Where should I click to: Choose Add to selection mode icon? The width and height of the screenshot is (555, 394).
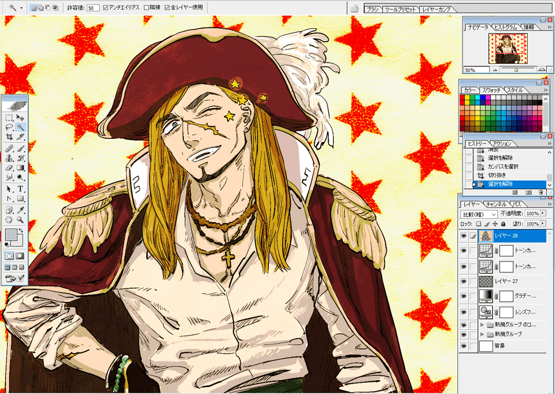tap(40, 8)
